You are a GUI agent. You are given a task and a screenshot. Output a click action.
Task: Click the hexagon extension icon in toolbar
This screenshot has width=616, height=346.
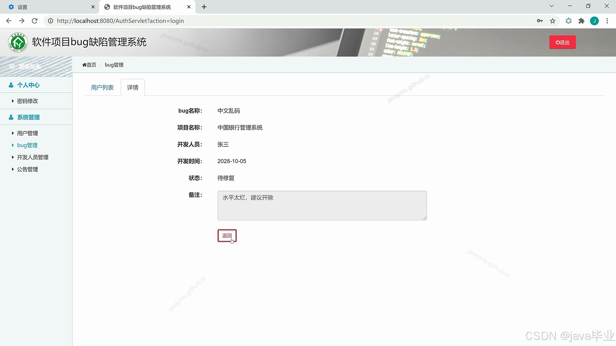[569, 21]
